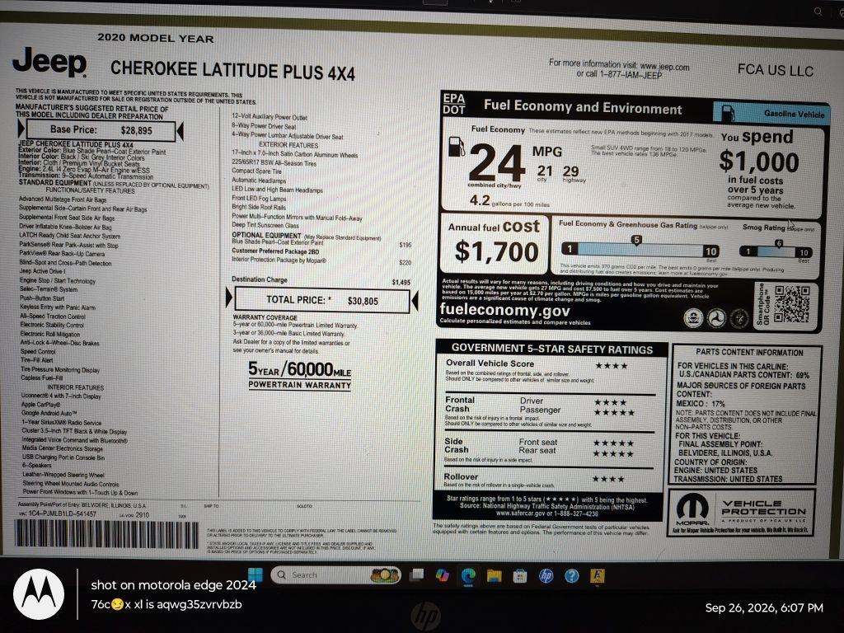Click the www.safercar.gov address

[x=523, y=514]
